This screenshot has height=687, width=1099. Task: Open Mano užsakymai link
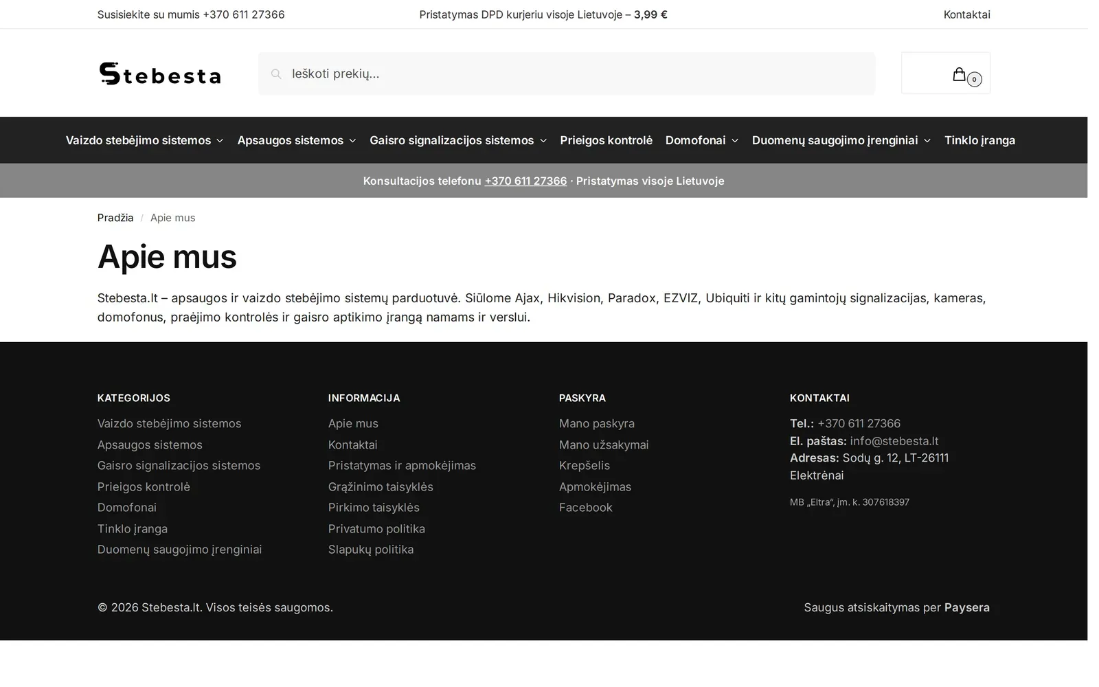604,444
